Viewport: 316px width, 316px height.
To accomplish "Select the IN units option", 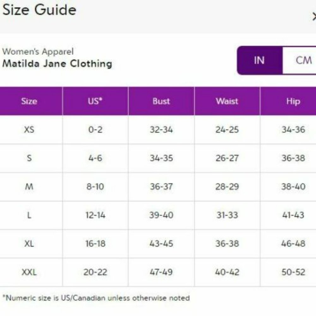I will point(260,60).
